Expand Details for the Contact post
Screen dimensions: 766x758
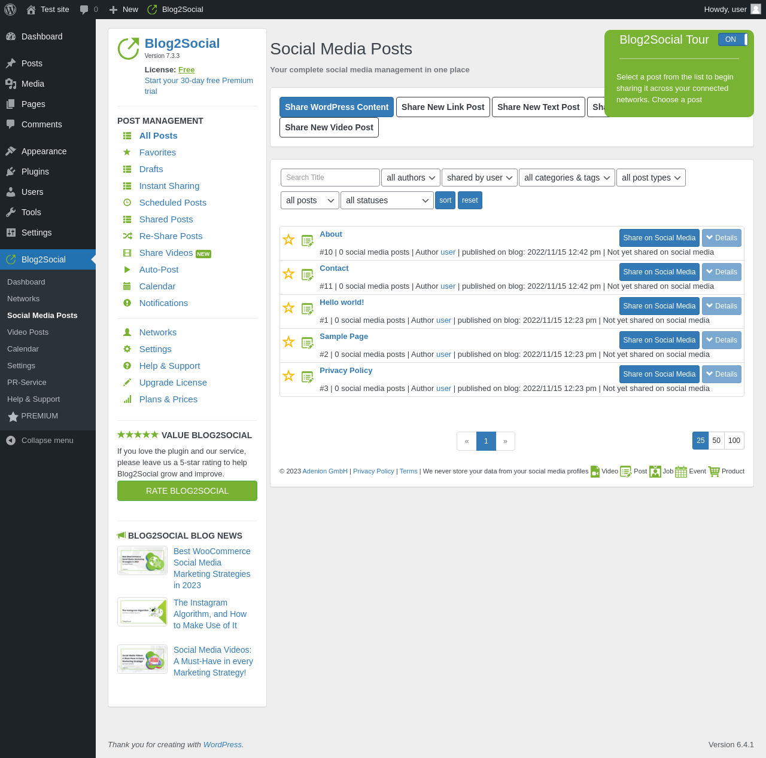click(722, 272)
